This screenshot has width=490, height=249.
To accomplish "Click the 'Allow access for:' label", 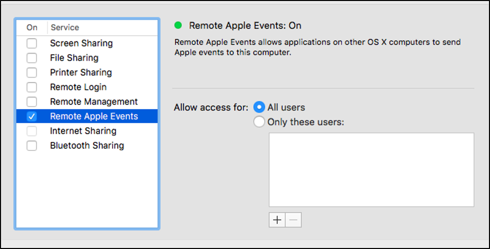I will tap(211, 107).
